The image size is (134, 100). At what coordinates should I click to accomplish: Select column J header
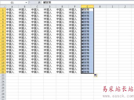pyautogui.click(x=125, y=6)
